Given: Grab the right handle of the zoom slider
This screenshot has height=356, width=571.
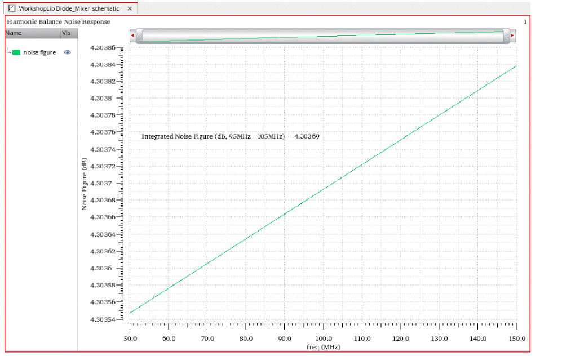Looking at the screenshot, I should (506, 36).
